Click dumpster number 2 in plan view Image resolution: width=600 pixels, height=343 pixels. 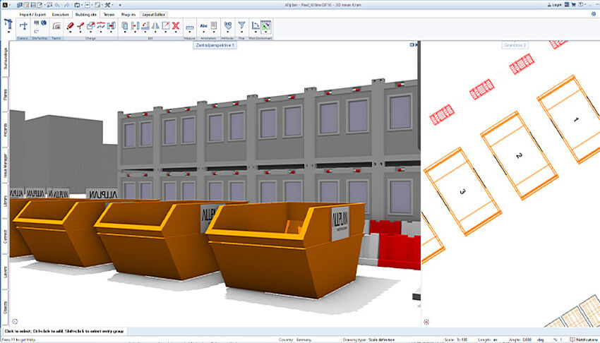tap(517, 155)
